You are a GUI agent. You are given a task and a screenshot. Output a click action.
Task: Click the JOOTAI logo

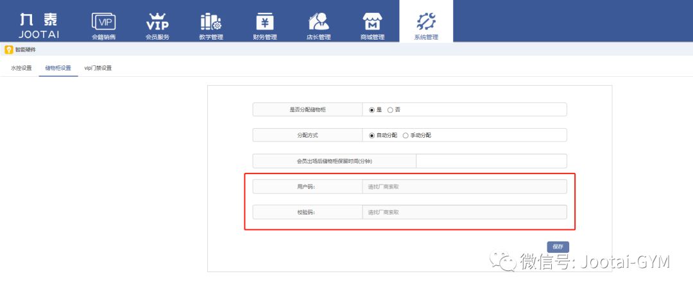click(x=38, y=25)
